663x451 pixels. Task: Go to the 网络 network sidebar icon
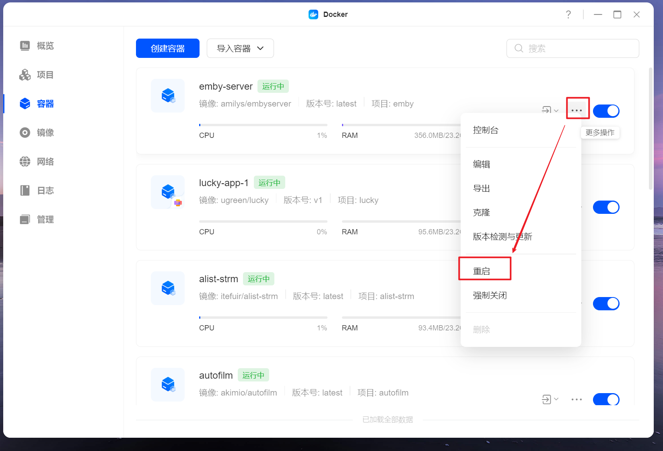click(x=25, y=162)
